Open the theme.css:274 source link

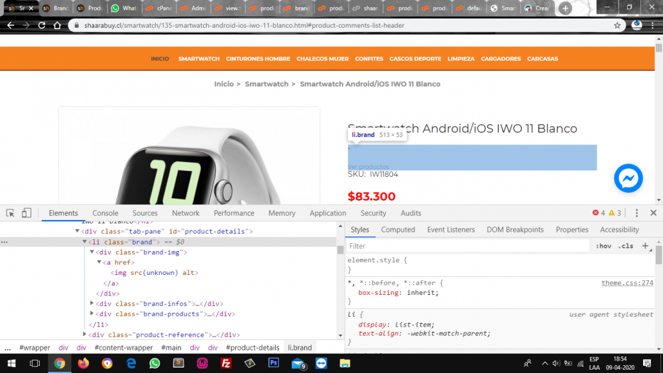[x=627, y=283]
